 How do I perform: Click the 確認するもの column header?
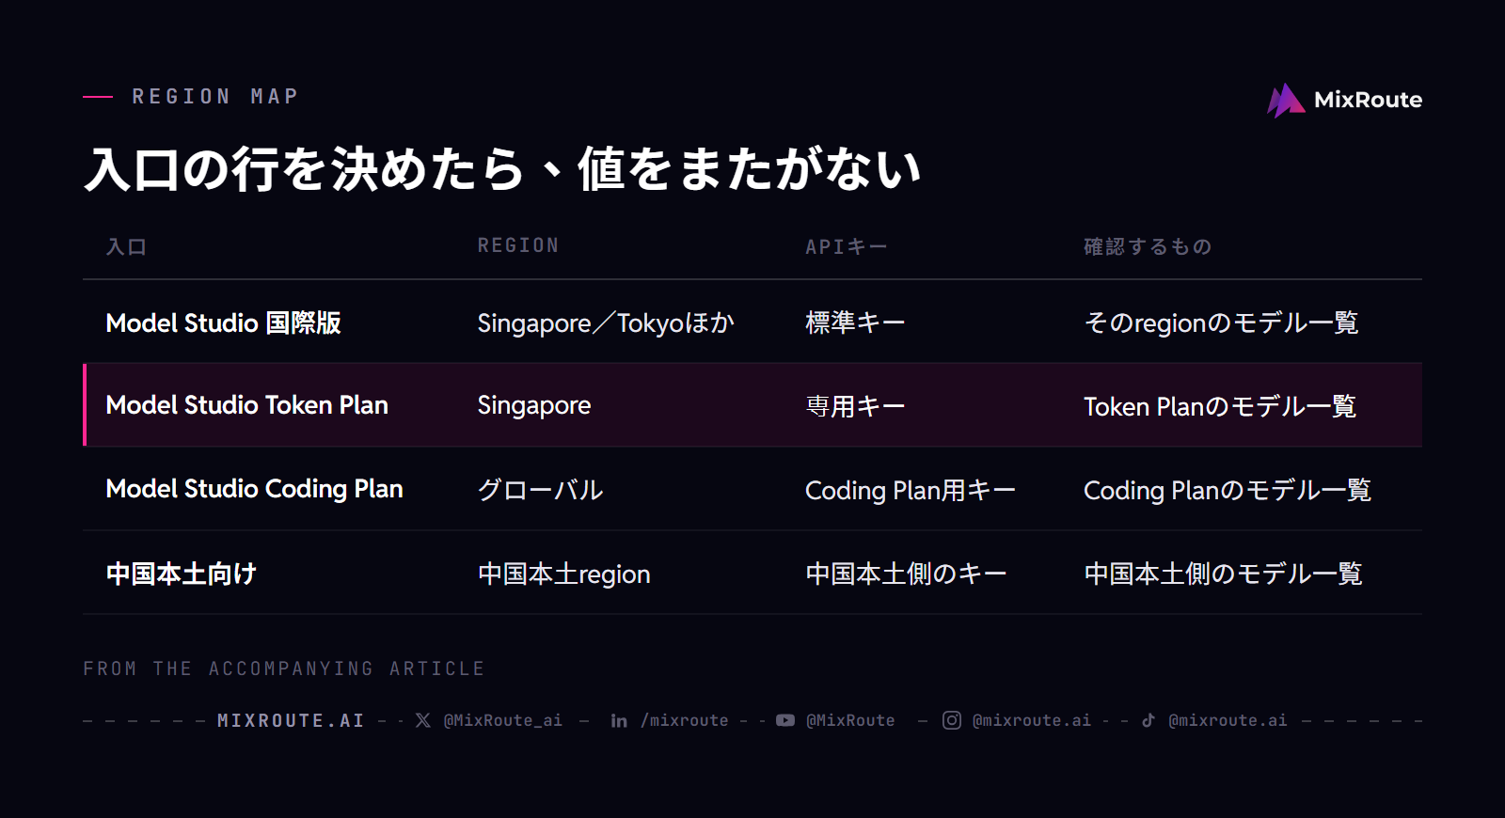[1148, 246]
